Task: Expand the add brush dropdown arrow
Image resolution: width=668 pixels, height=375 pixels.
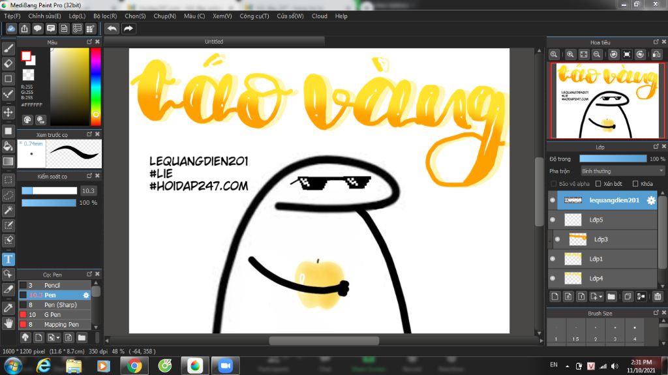Action: point(58,338)
